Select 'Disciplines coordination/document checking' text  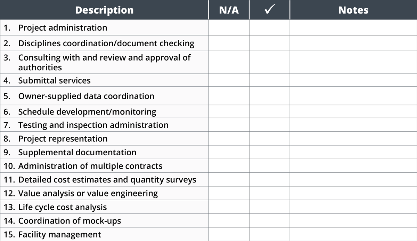point(106,43)
